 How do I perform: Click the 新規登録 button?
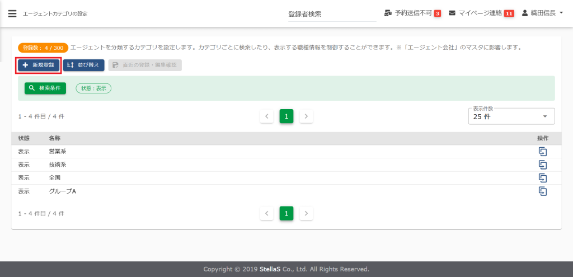point(39,65)
